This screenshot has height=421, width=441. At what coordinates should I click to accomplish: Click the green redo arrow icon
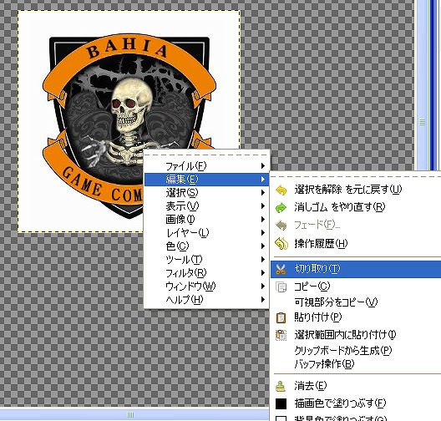click(281, 208)
